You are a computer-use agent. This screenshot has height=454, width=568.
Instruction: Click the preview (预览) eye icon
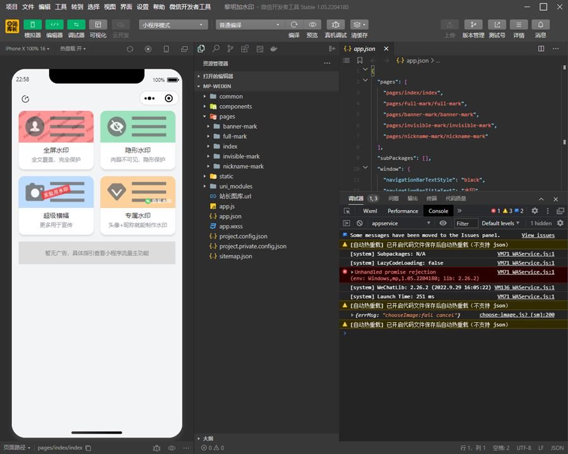[312, 25]
